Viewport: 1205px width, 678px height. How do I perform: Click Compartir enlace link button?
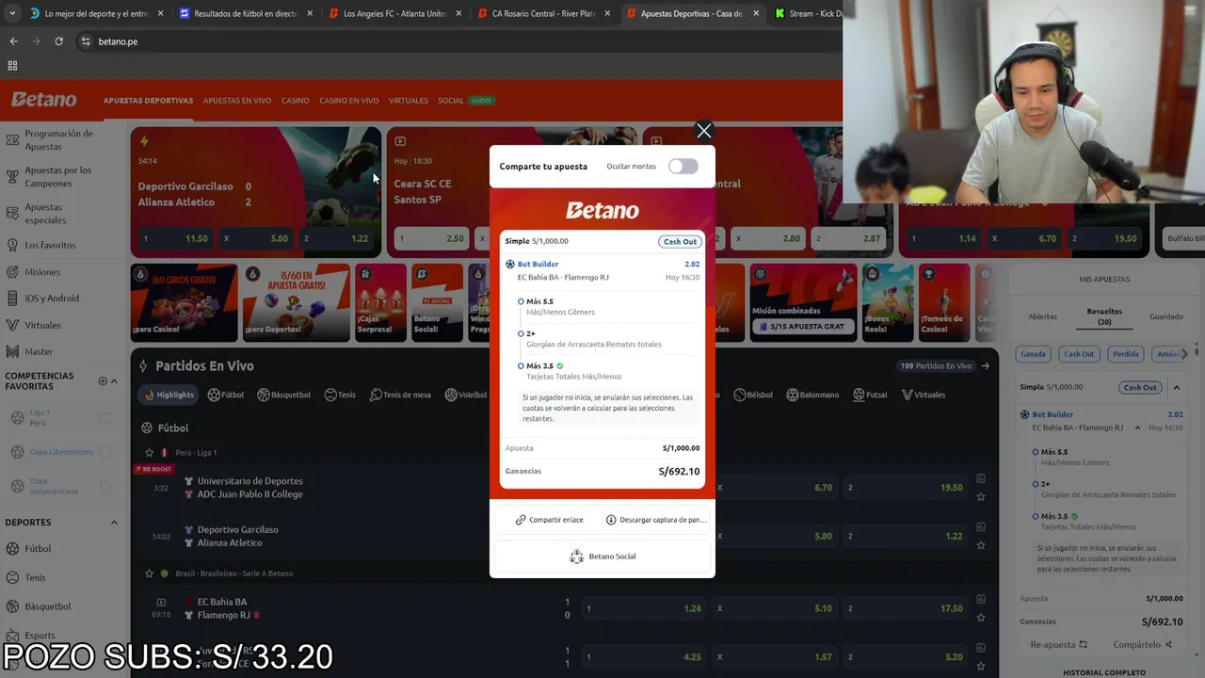pos(549,520)
